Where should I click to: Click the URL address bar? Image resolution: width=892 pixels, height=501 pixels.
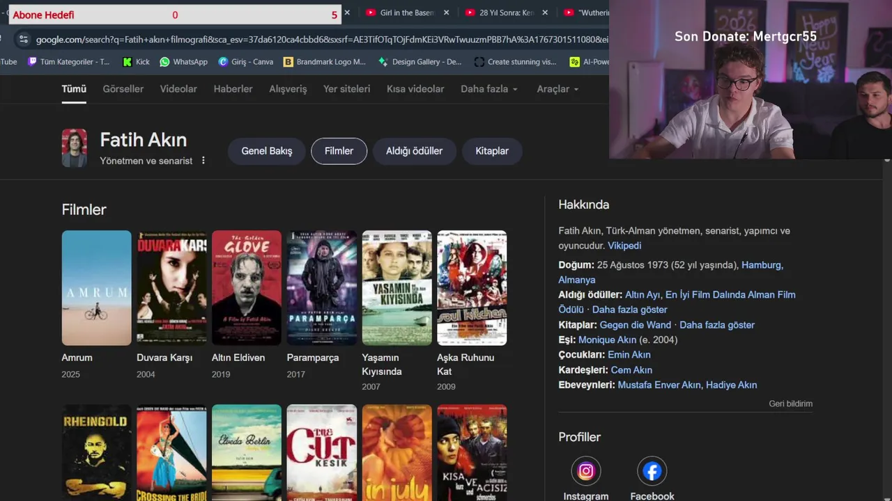(x=322, y=40)
